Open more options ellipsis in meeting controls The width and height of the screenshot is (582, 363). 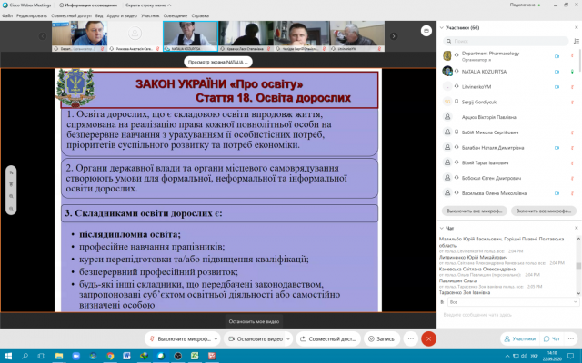(410, 338)
